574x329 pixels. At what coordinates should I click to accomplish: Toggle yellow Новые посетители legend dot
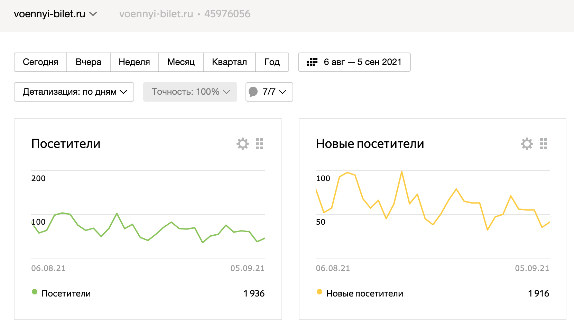pos(320,292)
